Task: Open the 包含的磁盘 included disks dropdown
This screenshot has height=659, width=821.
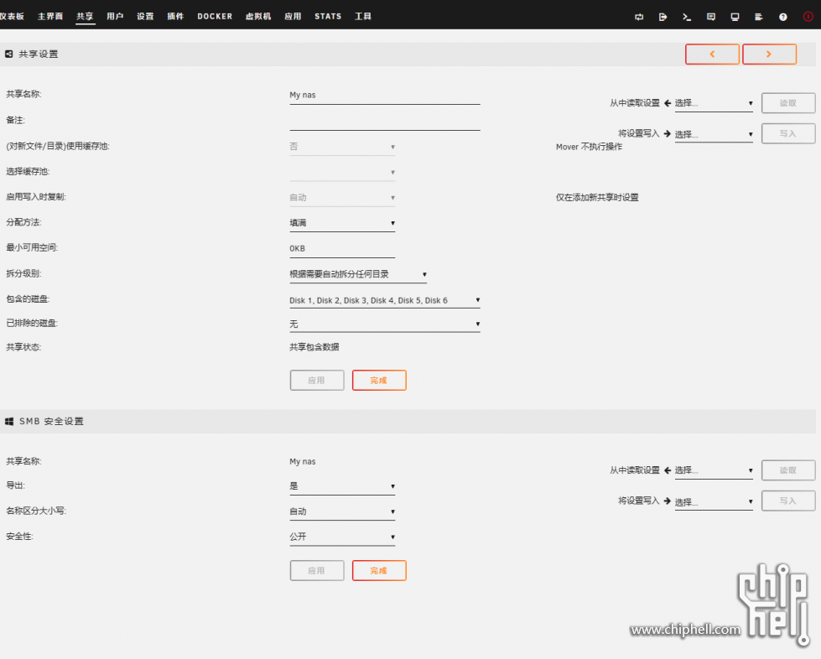Action: [x=385, y=300]
